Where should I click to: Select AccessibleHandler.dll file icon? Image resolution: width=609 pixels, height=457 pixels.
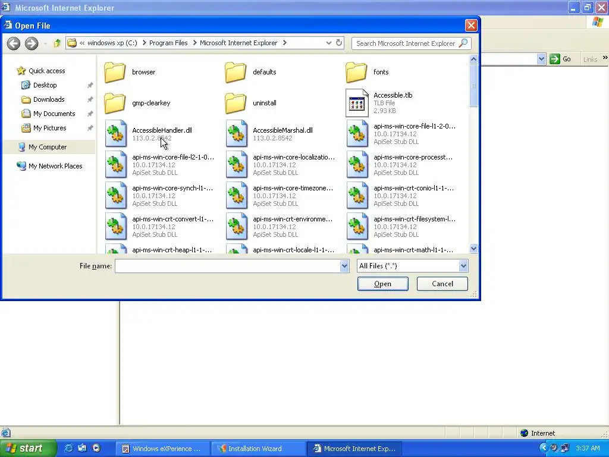(x=116, y=134)
